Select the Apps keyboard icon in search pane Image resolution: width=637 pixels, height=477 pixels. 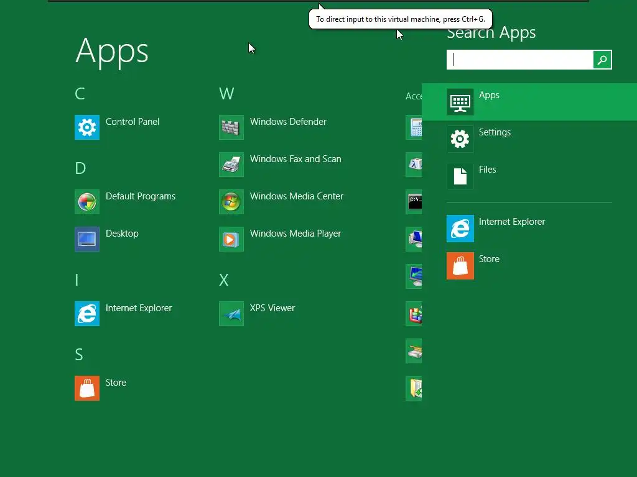point(460,102)
